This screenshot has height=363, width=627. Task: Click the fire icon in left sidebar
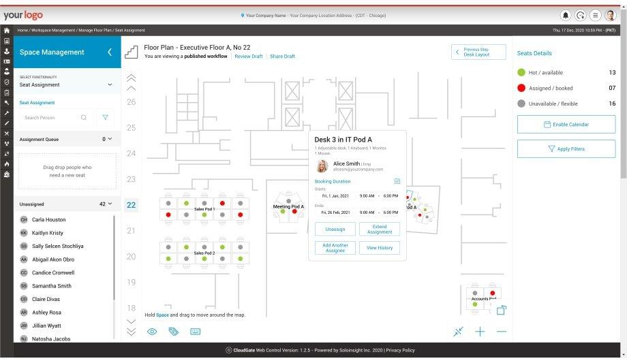6,164
